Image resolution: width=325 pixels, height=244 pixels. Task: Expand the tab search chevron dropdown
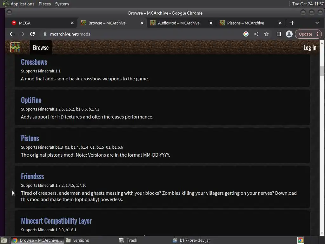click(317, 23)
